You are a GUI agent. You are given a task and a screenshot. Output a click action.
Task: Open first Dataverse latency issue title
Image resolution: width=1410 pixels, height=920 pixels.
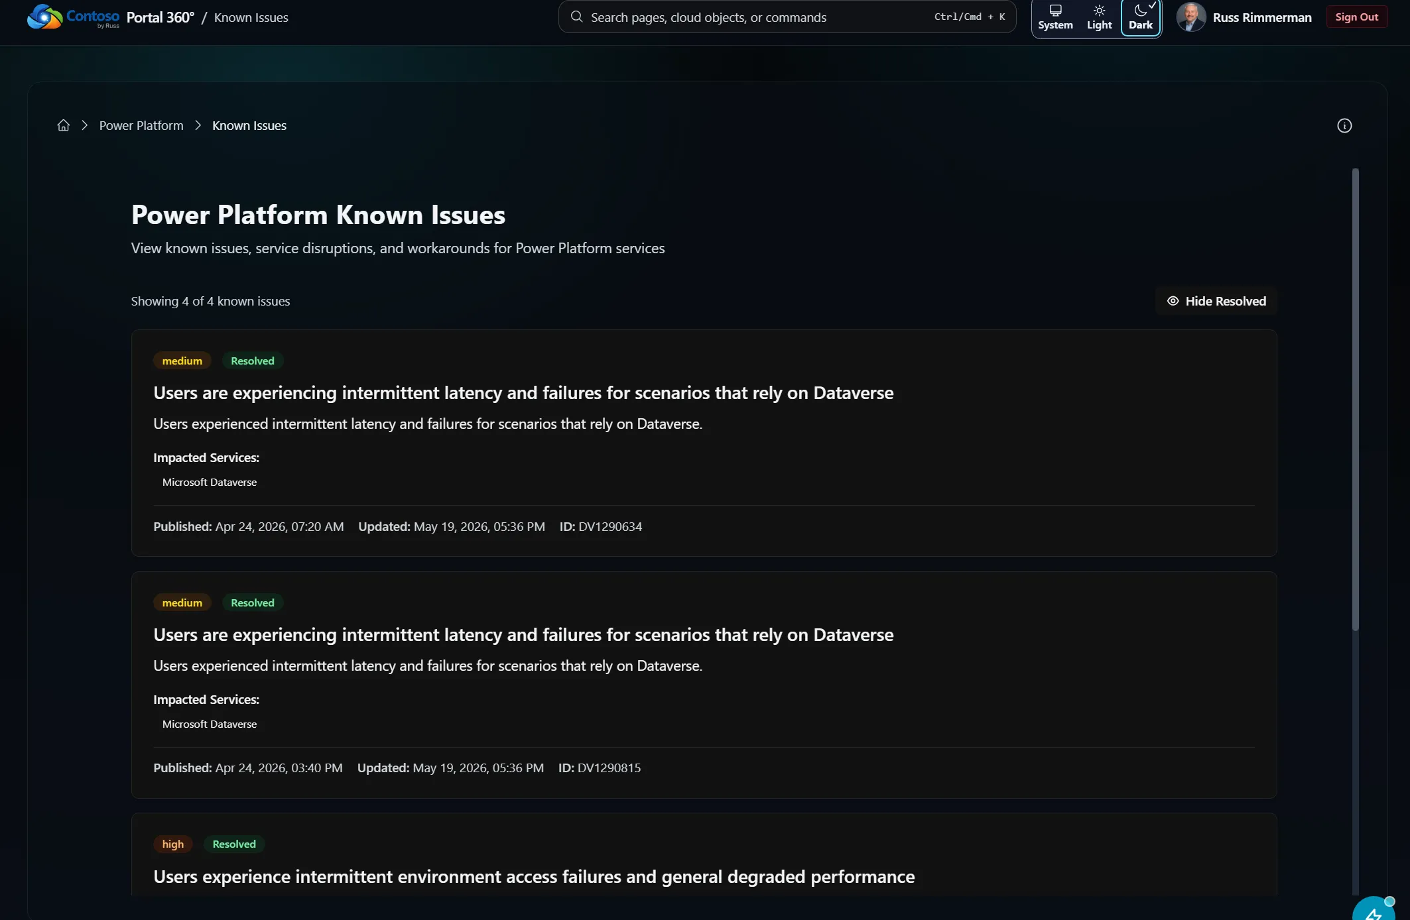[523, 392]
